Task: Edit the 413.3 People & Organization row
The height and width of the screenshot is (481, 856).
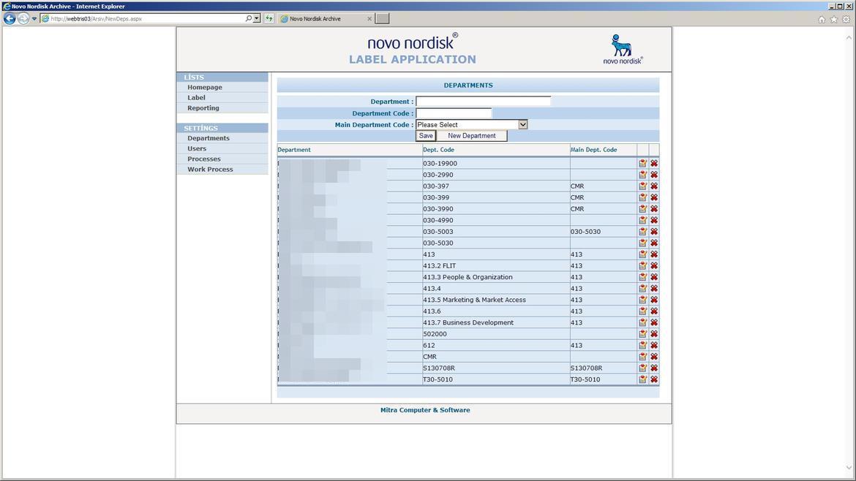Action: [642, 277]
